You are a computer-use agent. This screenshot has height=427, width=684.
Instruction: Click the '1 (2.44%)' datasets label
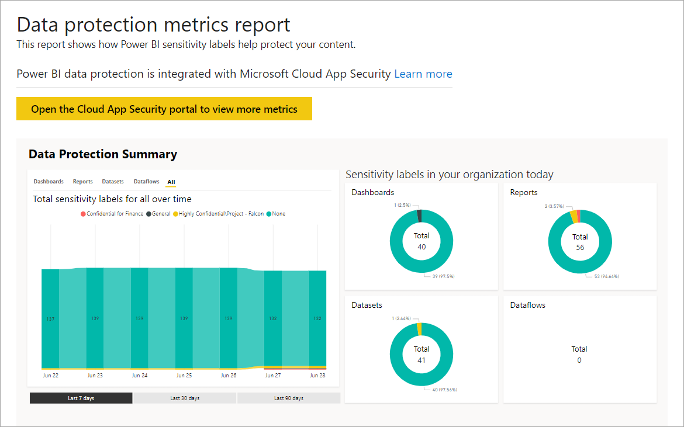[x=401, y=318]
